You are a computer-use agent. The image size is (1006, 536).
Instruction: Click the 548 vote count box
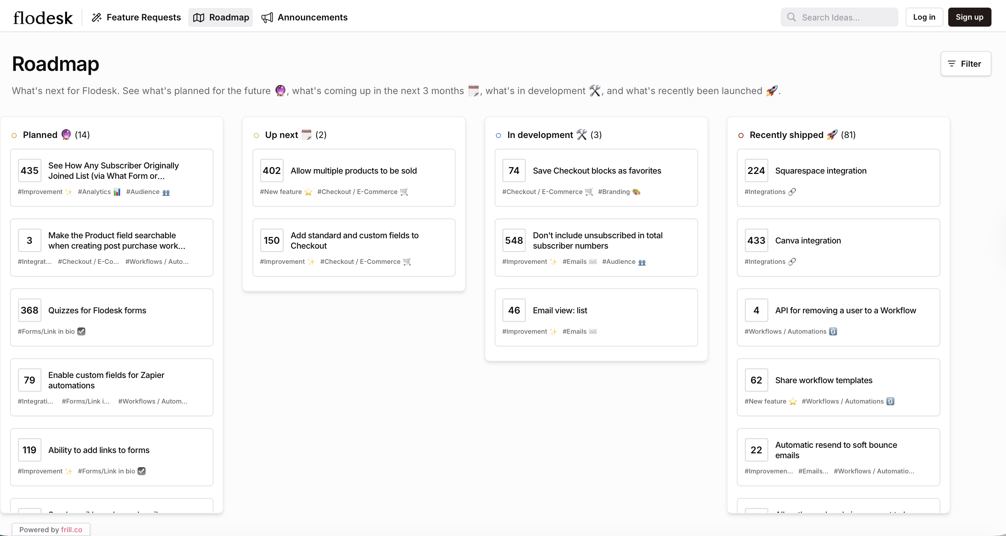pos(514,240)
